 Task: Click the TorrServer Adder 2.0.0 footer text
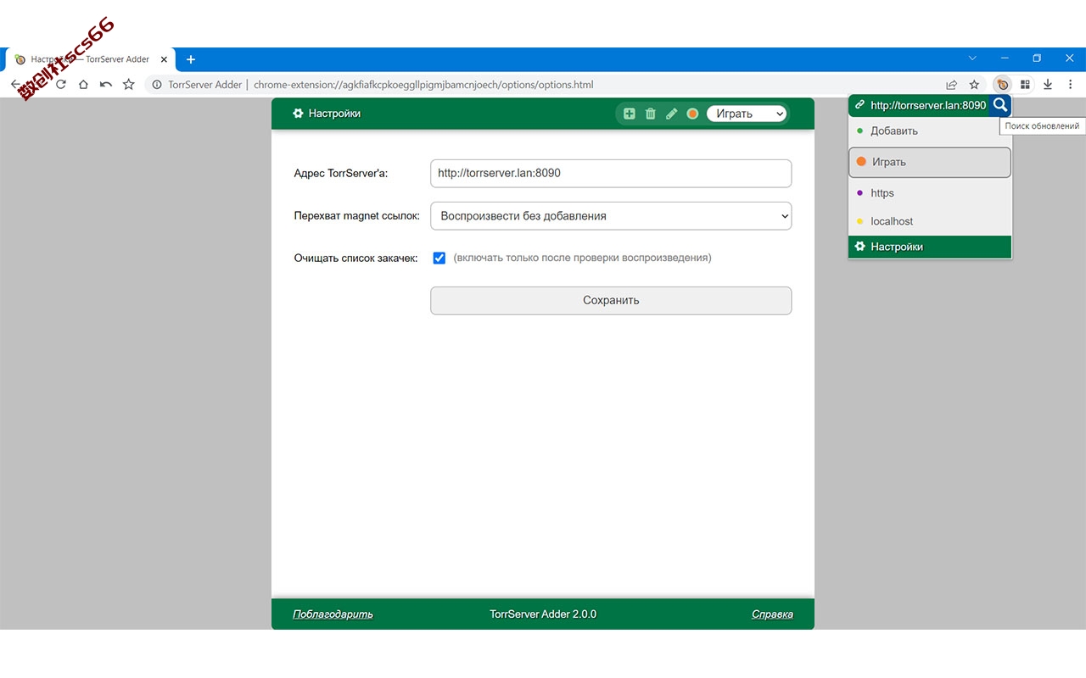(x=543, y=614)
